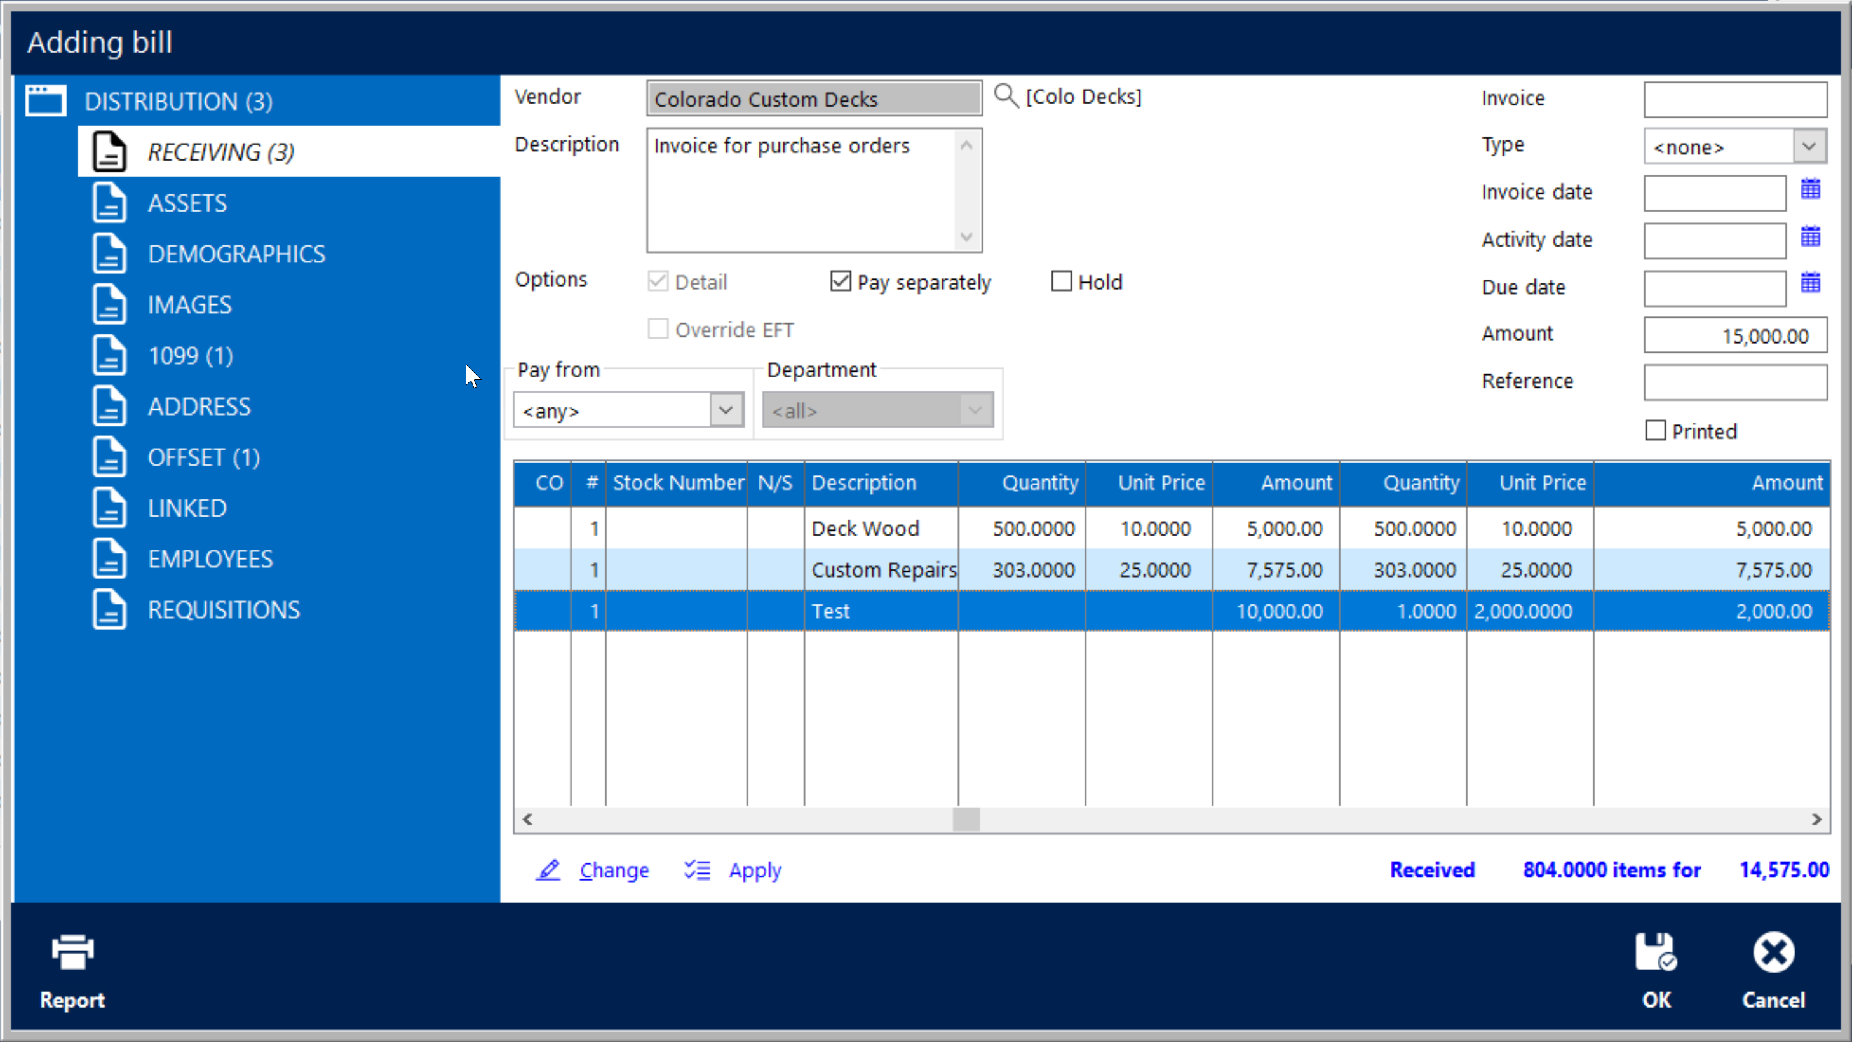Uncheck the Pay separately checkbox

840,281
